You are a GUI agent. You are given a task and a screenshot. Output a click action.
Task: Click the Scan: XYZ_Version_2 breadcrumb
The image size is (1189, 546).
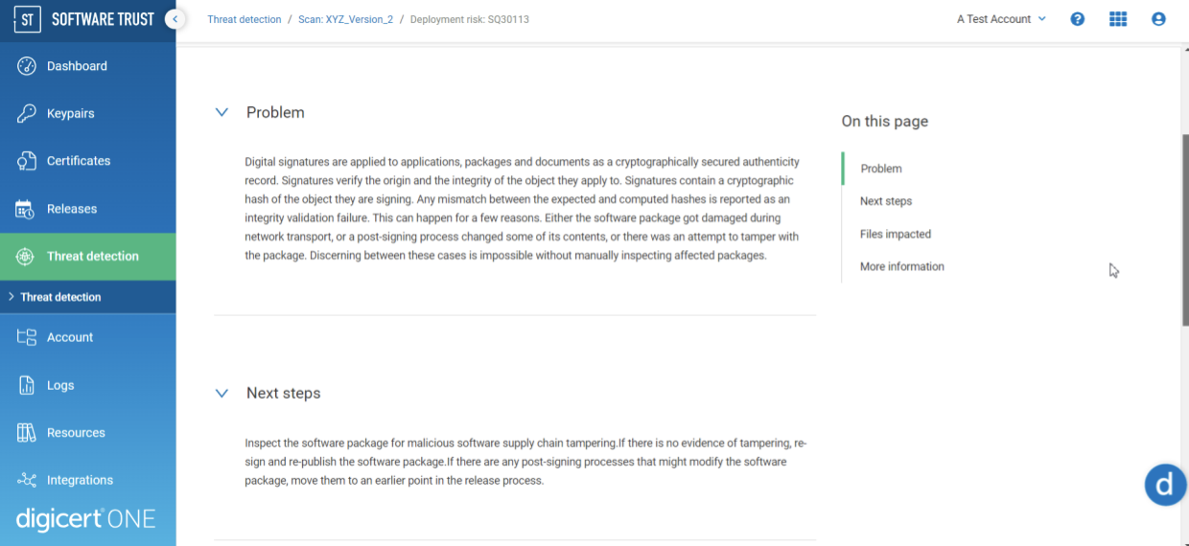pos(347,19)
